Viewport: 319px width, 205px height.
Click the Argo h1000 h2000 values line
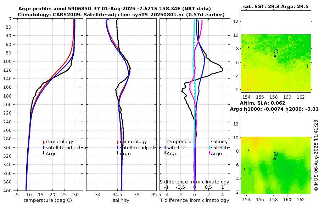click(x=274, y=109)
